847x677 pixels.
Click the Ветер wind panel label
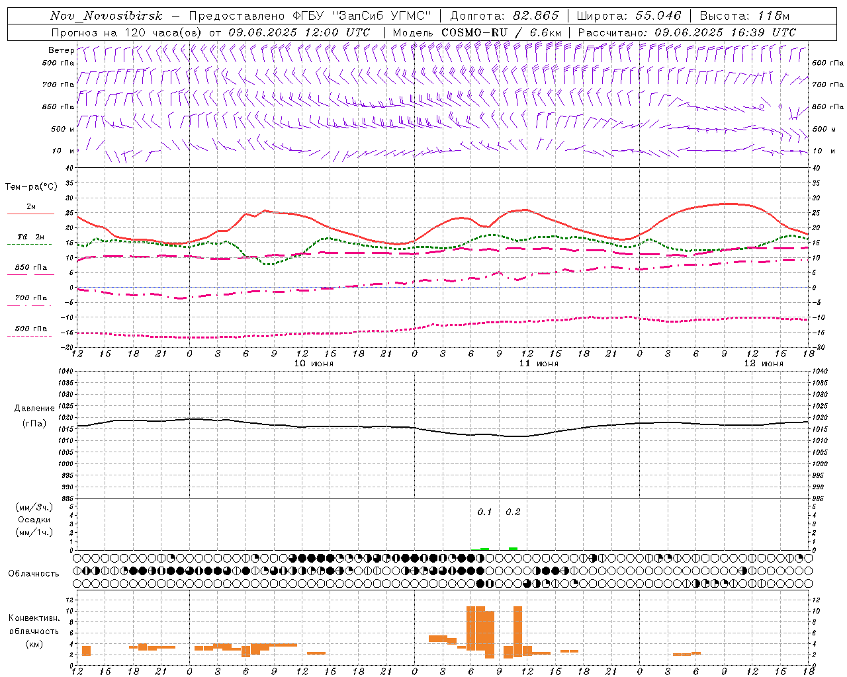pyautogui.click(x=61, y=50)
